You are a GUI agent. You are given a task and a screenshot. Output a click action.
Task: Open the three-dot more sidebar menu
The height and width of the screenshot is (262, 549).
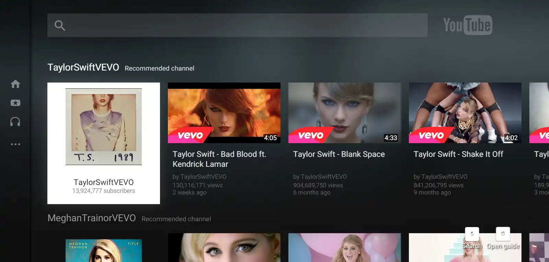(15, 144)
